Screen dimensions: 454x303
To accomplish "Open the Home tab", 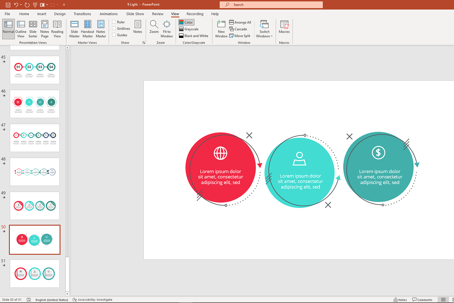I will 24,14.
